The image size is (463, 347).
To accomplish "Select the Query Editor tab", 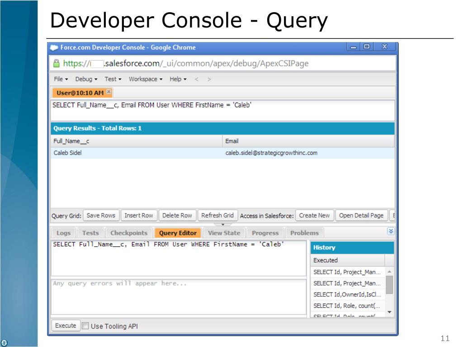I will click(178, 233).
